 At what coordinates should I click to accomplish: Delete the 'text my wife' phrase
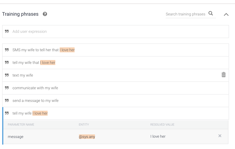pos(223,75)
